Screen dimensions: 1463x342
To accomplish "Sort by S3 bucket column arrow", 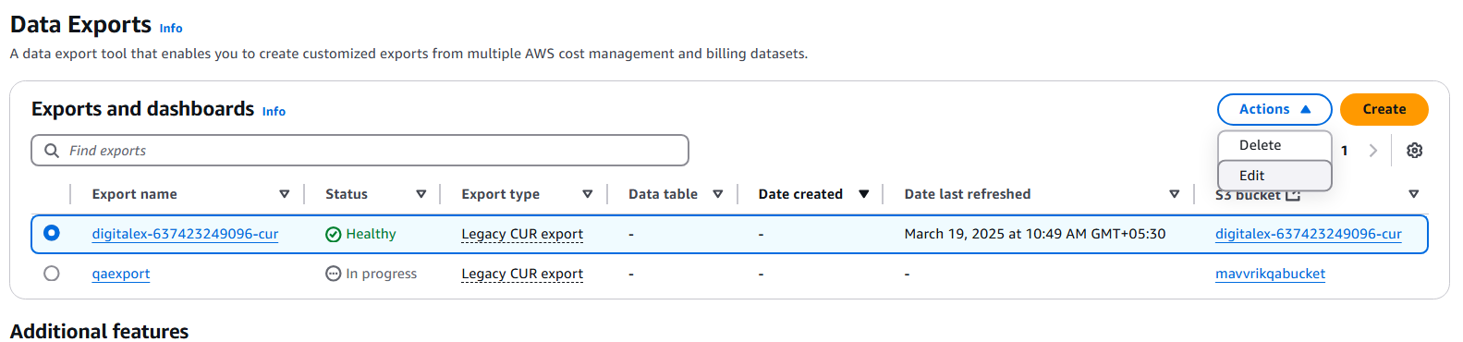I will point(1413,194).
